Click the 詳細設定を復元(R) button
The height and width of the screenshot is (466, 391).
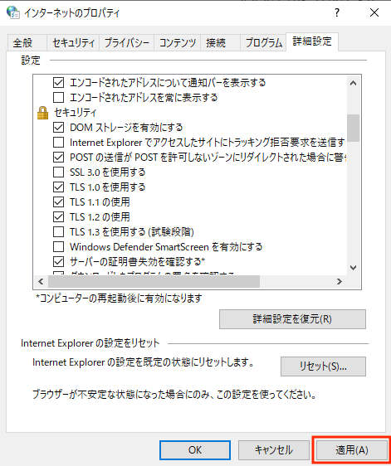pyautogui.click(x=292, y=319)
